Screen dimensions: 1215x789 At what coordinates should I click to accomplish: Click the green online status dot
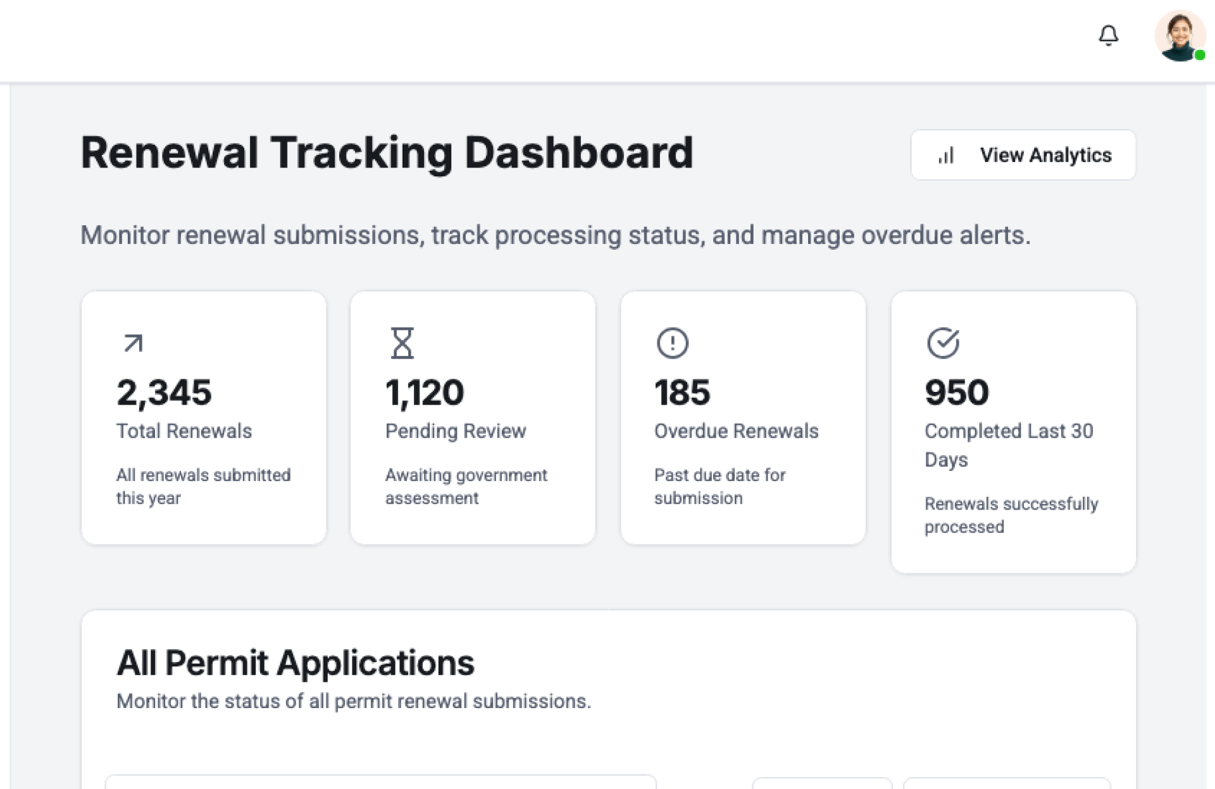[x=1199, y=56]
